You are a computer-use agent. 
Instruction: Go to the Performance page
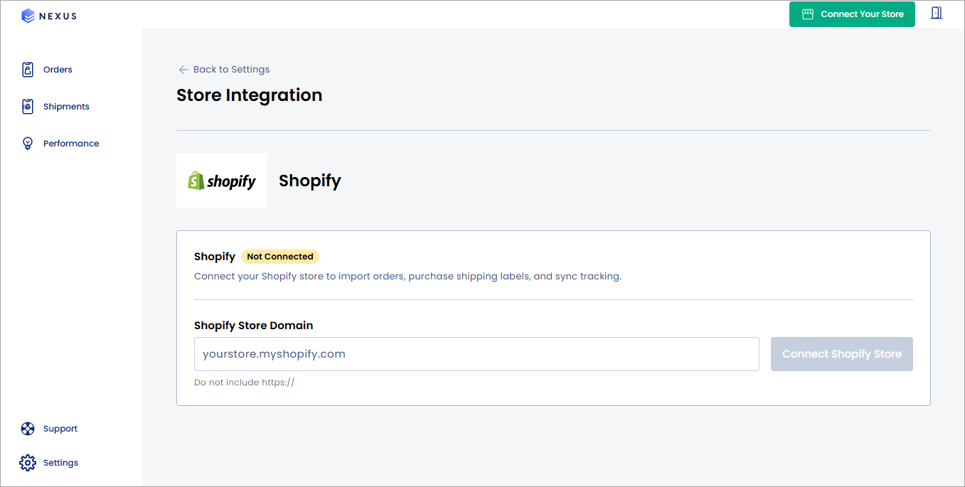tap(71, 144)
